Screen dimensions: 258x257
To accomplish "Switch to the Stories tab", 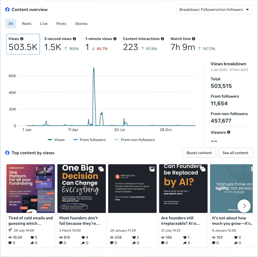I will pos(81,23).
